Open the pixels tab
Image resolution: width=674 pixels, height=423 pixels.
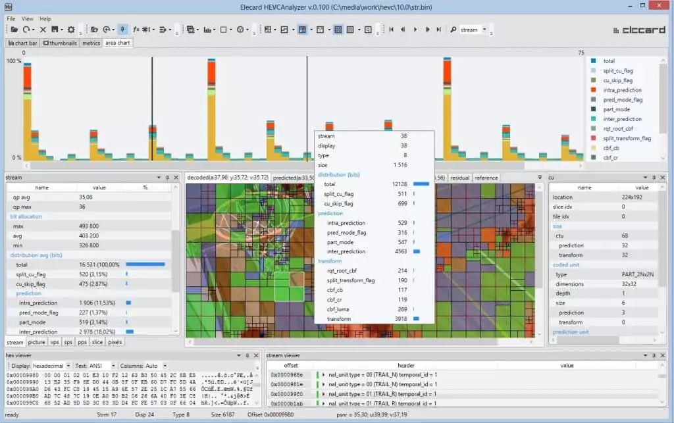coord(115,342)
